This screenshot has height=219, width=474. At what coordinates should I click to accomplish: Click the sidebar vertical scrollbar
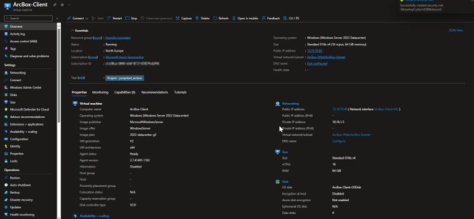[59, 78]
